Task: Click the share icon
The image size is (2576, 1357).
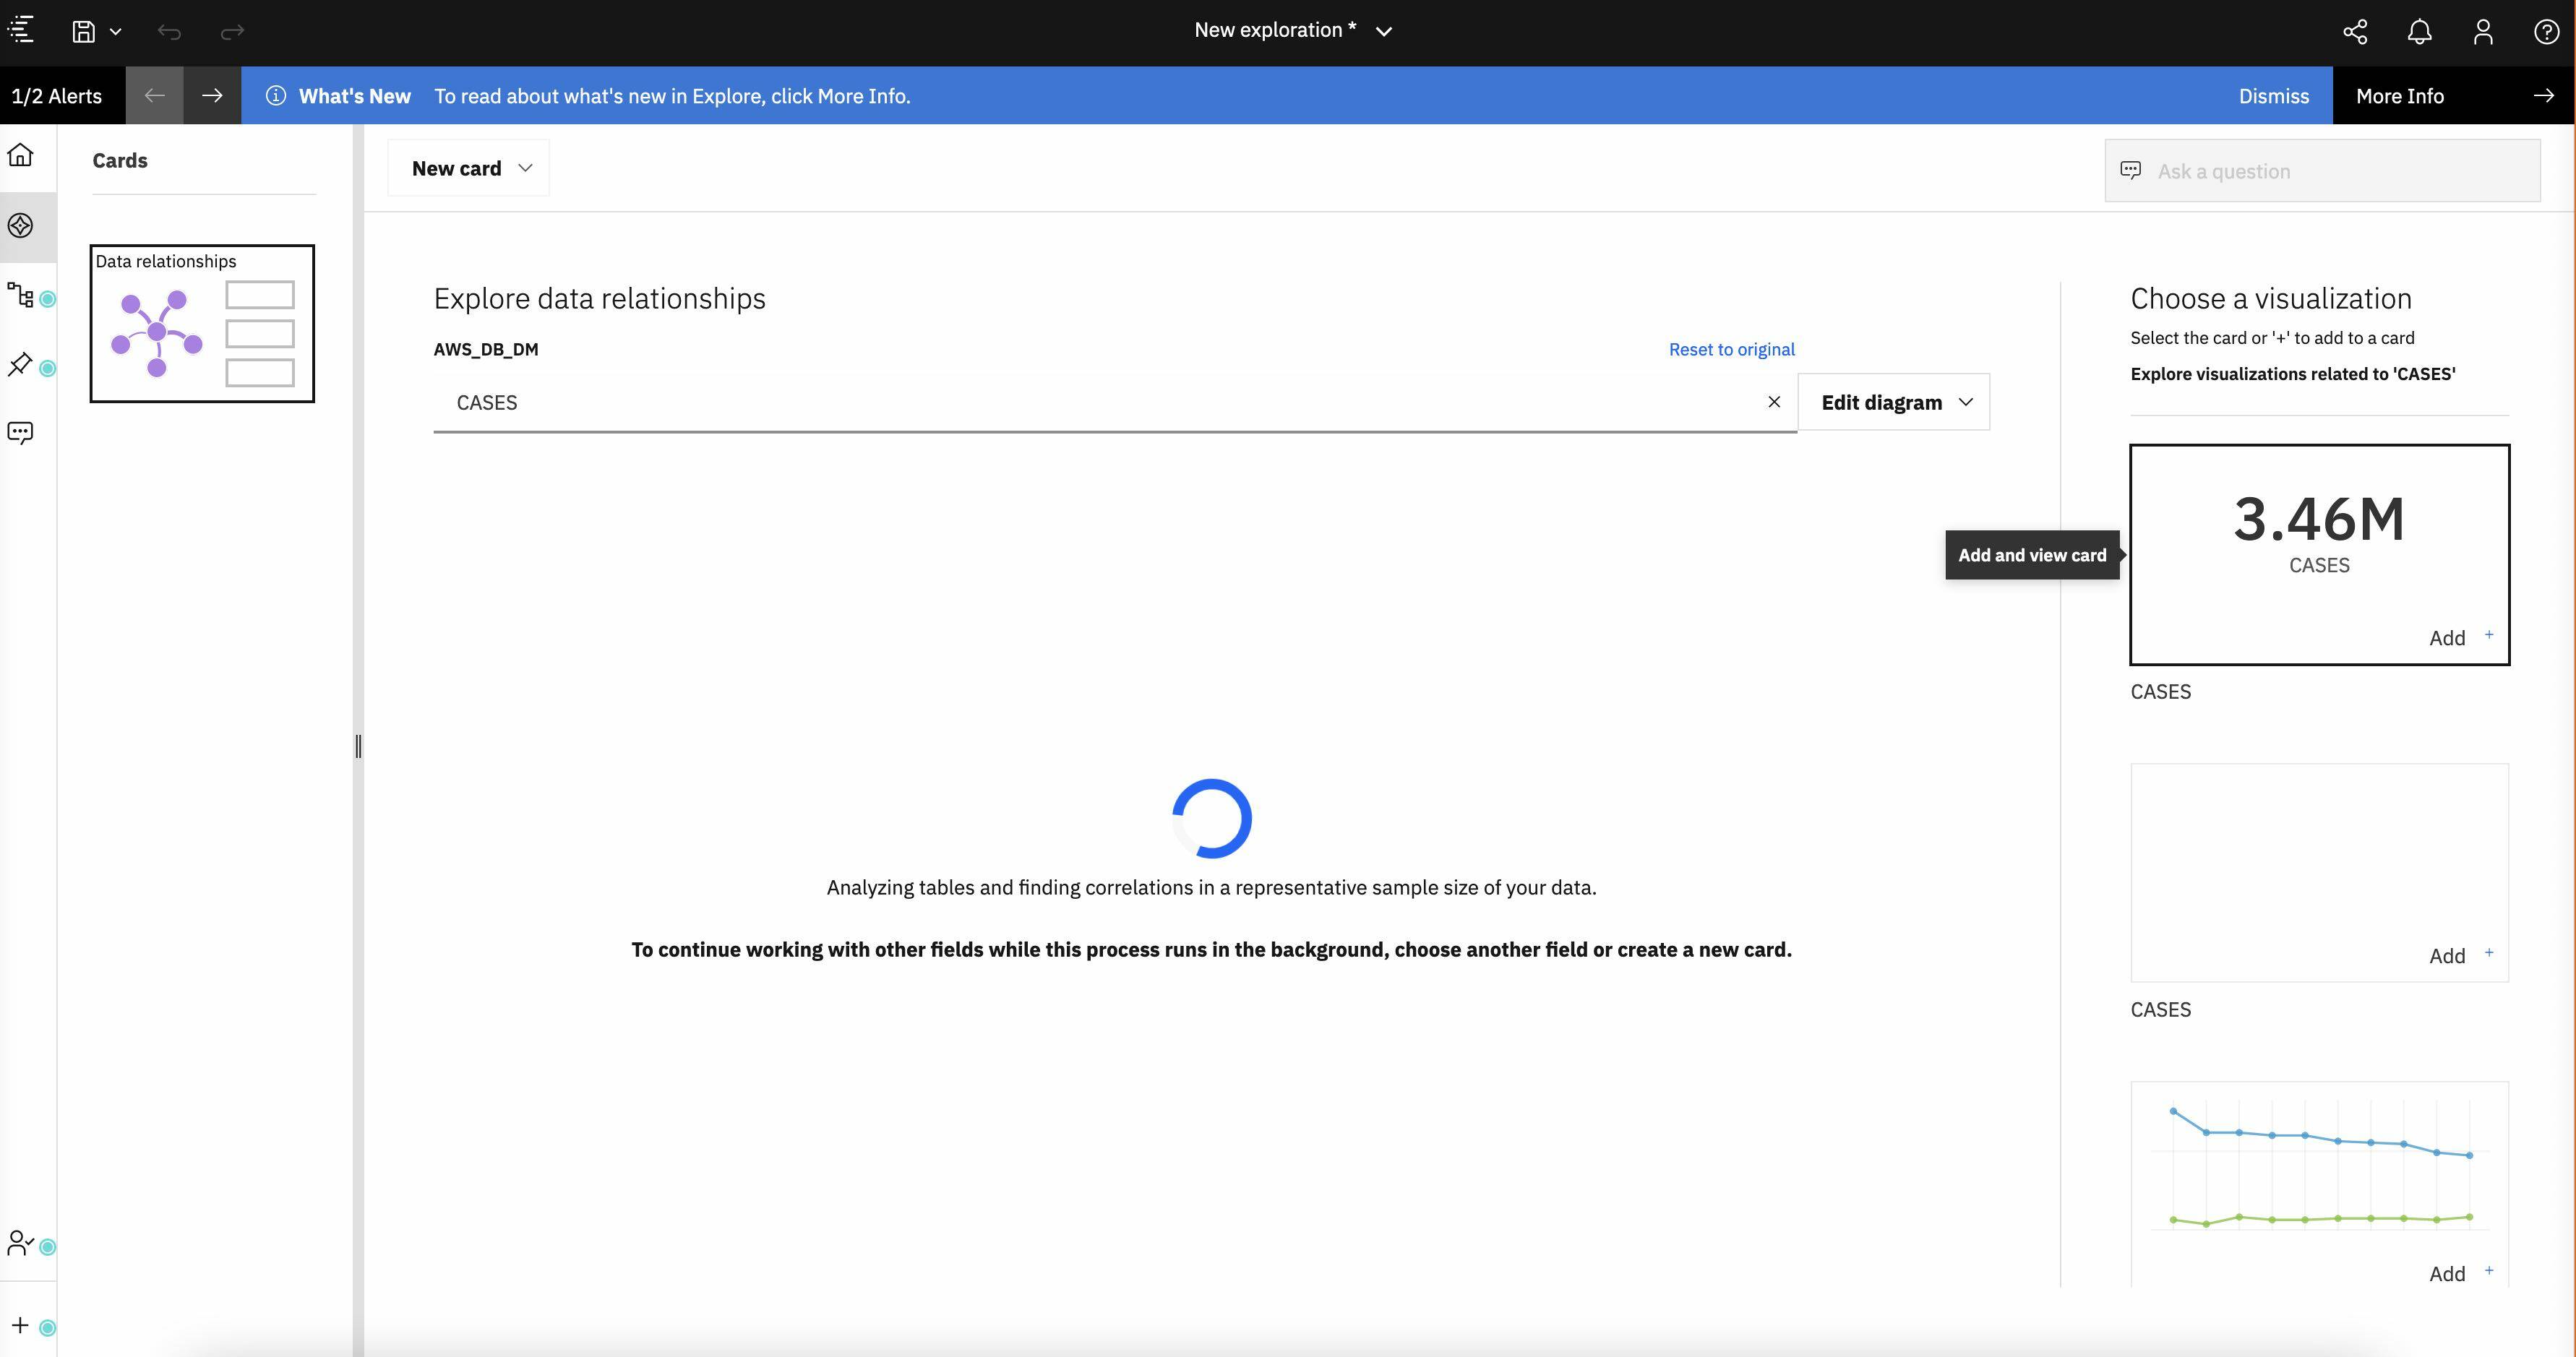Action: coord(2355,31)
